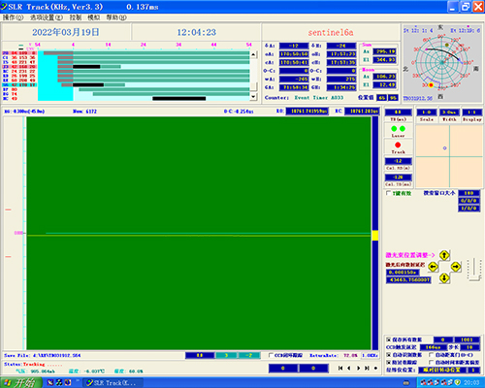The height and width of the screenshot is (388, 485).
Task: Click the 1.0KHz rate button
Action: click(x=369, y=355)
